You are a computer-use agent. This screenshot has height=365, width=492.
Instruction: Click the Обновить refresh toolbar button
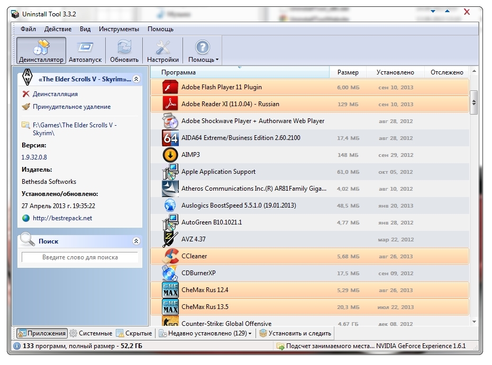click(x=124, y=50)
